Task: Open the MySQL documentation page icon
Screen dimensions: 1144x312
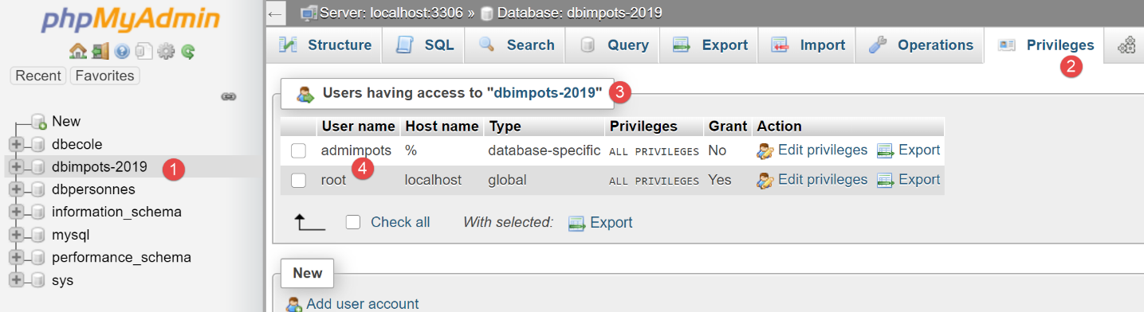Action: (x=143, y=52)
